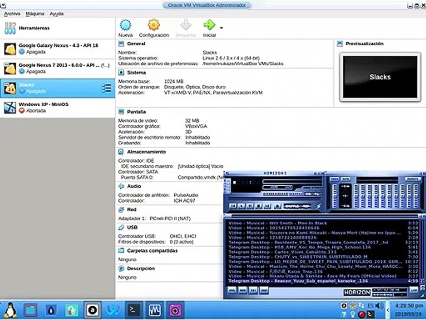Screen dimensions: 426x320
Task: Click Almacenamiento section disk icon
Action: tap(121, 152)
